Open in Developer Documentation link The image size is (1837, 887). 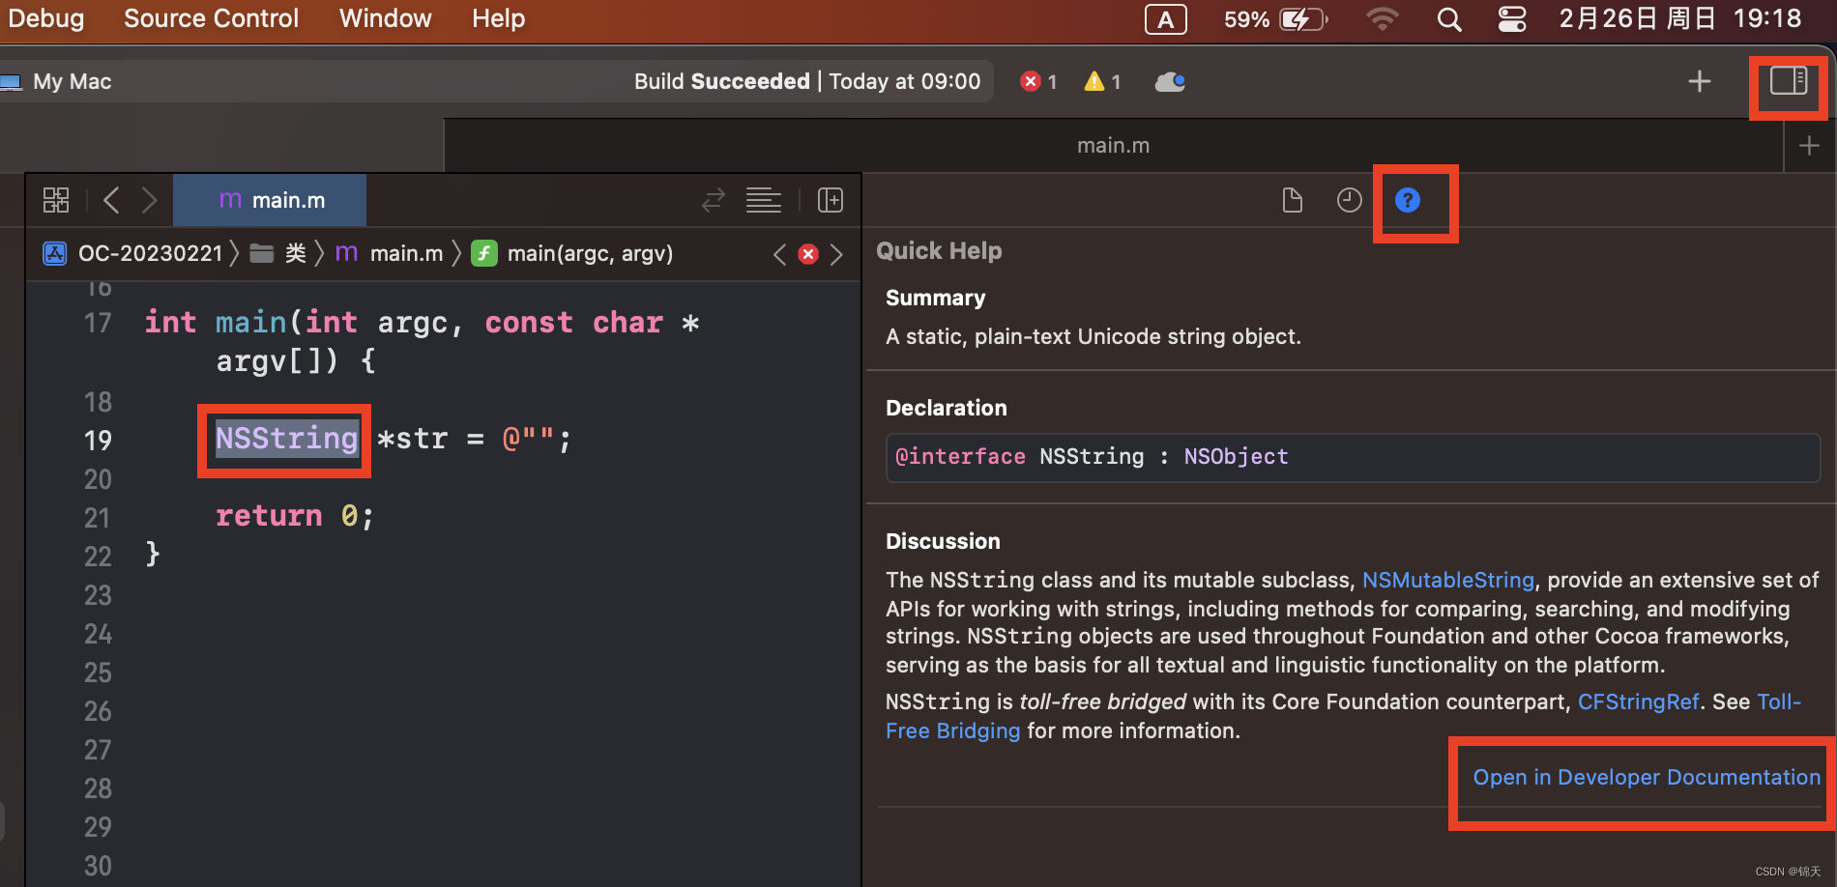point(1647,777)
